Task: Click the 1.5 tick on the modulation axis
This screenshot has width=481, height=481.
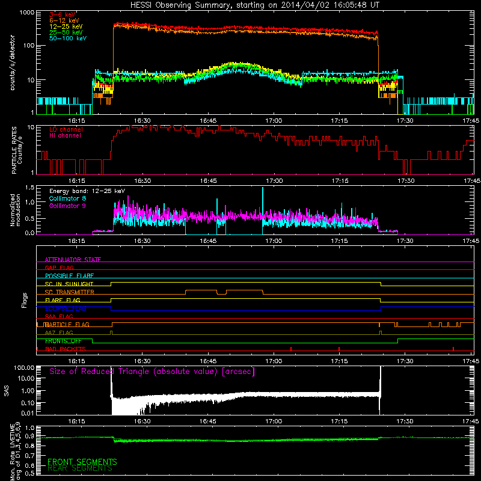Action: [29, 188]
